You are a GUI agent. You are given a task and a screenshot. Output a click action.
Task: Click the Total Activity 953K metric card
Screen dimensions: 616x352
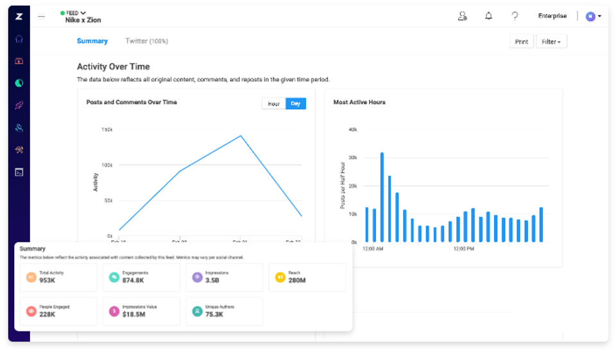click(58, 278)
